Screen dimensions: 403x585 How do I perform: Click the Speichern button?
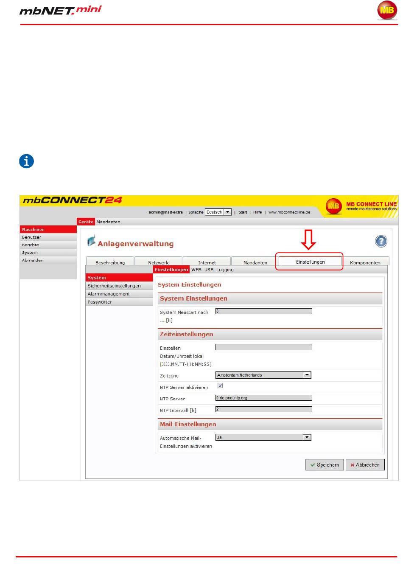pyautogui.click(x=325, y=465)
